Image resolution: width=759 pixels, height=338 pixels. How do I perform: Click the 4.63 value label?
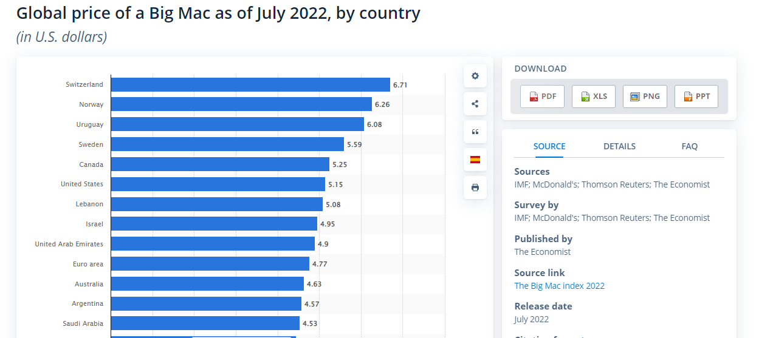point(314,284)
